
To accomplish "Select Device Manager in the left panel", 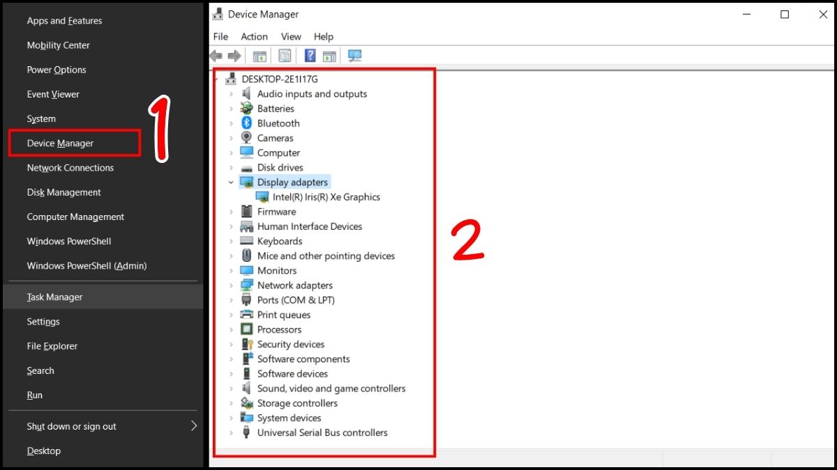I will pos(61,143).
